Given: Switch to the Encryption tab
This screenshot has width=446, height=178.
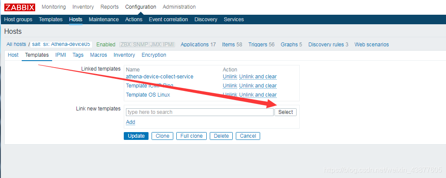Looking at the screenshot, I should 154,55.
